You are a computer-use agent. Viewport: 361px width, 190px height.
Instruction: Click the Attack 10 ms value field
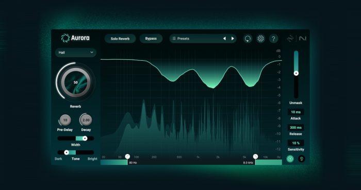point(296,112)
